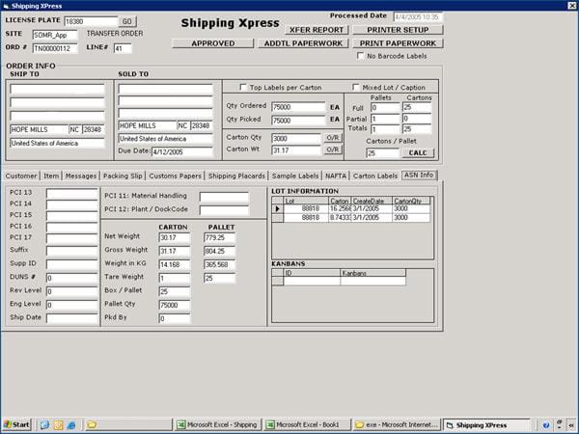The image size is (579, 434).
Task: Click the License Plate input field
Action: pos(92,21)
